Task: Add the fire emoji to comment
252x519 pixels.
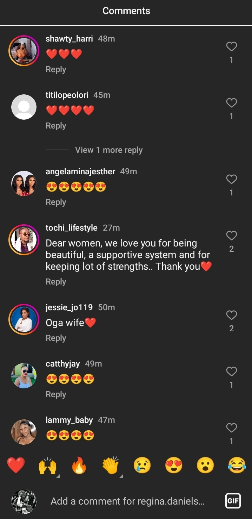Action: (x=79, y=465)
